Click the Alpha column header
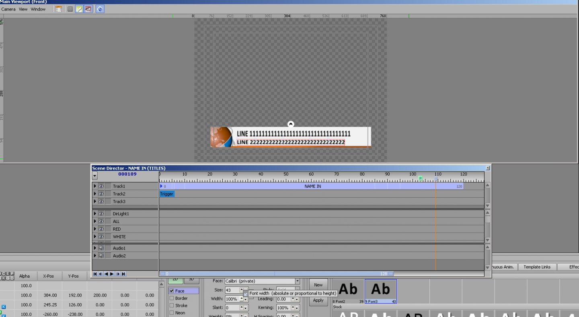This screenshot has width=579, height=317. tap(25, 276)
